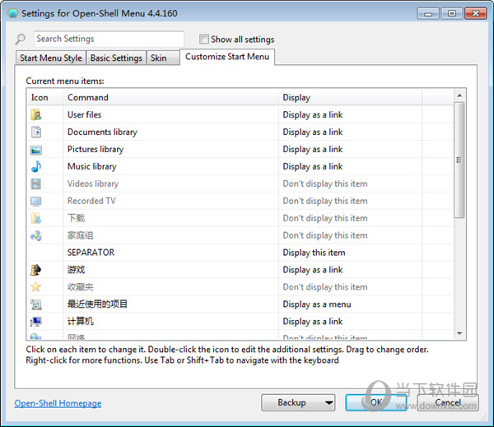Open the Backup dropdown arrow
This screenshot has width=494, height=427.
329,402
